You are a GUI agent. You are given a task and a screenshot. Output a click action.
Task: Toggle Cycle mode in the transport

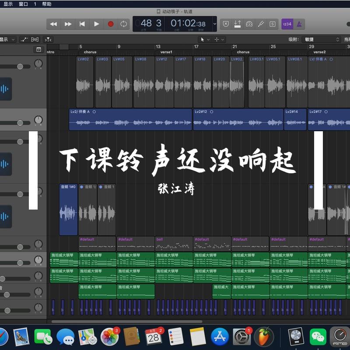pyautogui.click(x=124, y=24)
